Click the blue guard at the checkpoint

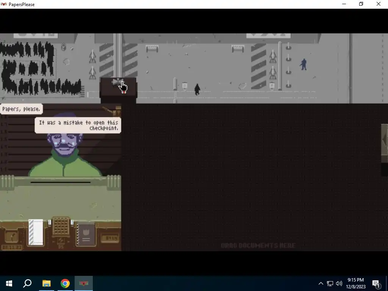point(304,64)
